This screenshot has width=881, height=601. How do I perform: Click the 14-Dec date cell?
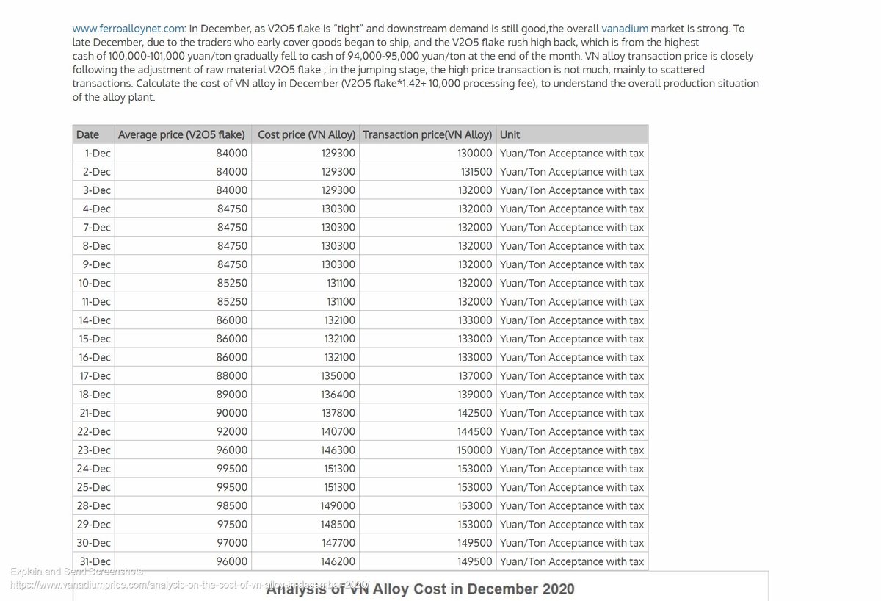pos(96,320)
